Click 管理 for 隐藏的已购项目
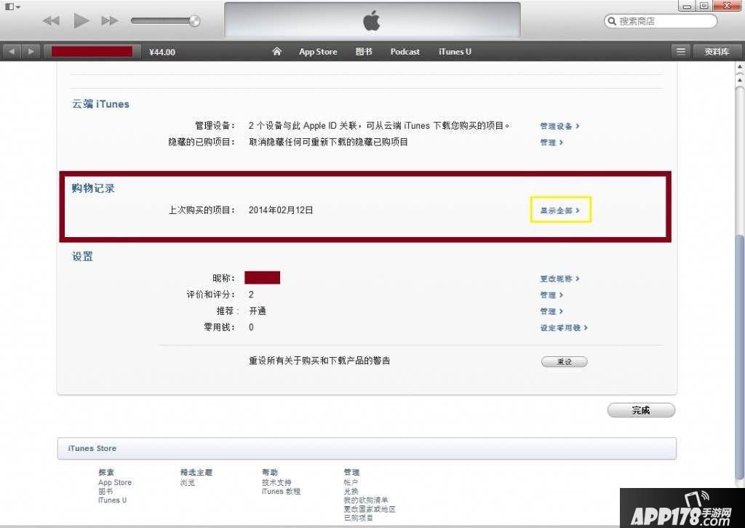 click(x=551, y=142)
